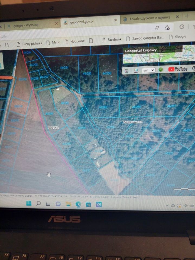This screenshot has height=260, width=195.
Task: Click the Geoportal krajowy overview map thumbnail
Action: pyautogui.click(x=159, y=54)
